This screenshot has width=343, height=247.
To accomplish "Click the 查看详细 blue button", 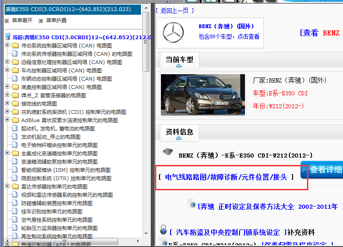I will pyautogui.click(x=322, y=170).
